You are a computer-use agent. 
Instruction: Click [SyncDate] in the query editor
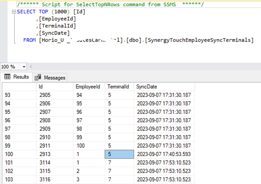pos(54,33)
